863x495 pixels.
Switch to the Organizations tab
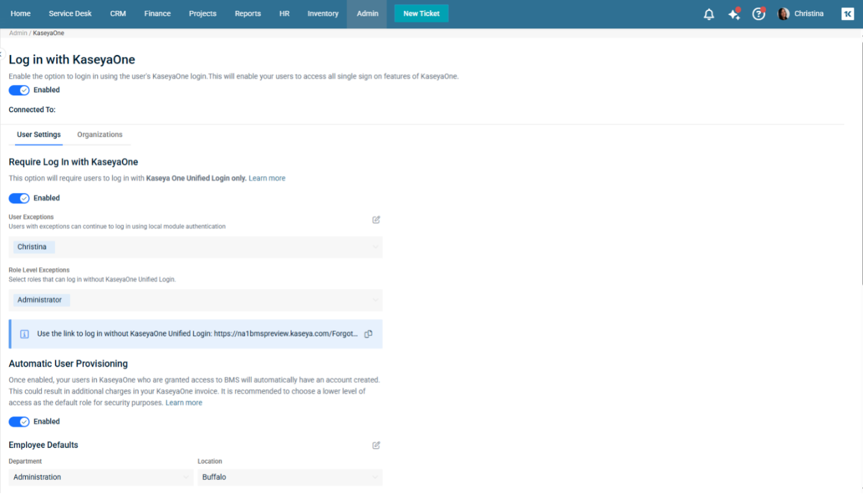pyautogui.click(x=100, y=135)
